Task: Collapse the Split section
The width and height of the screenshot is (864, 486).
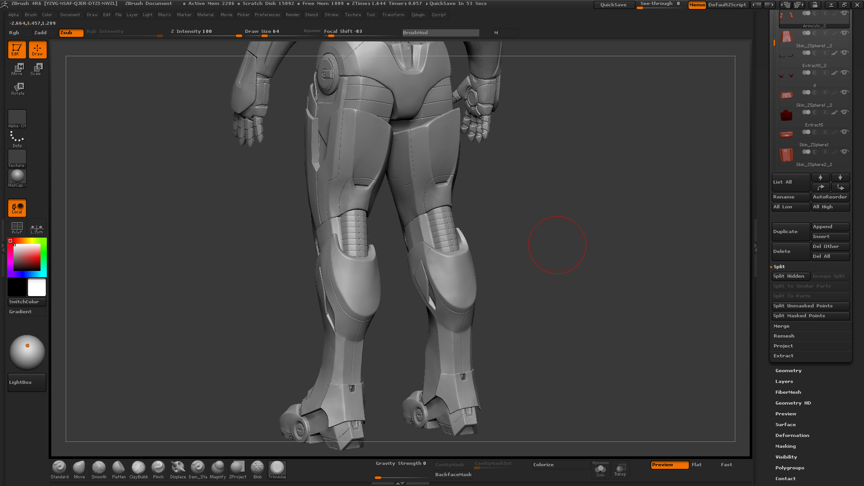Action: 779,267
